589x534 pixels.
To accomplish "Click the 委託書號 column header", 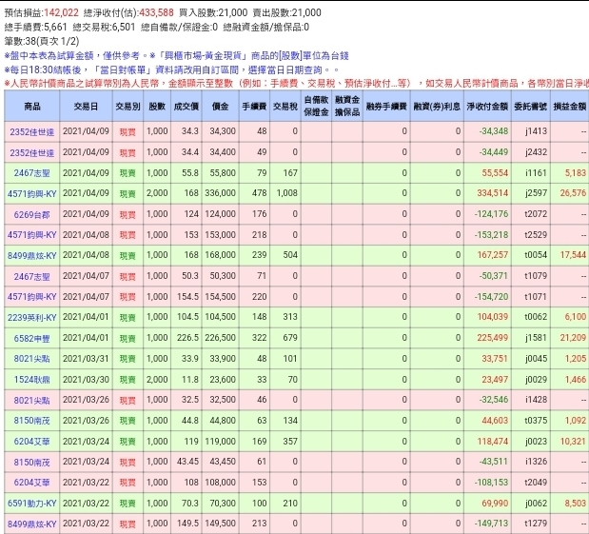I will [x=530, y=107].
